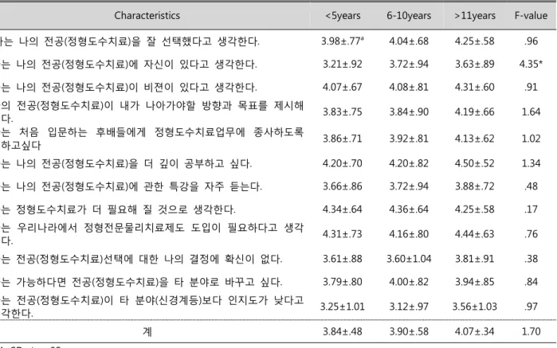Select the cell 4.13±.62

coord(475,139)
